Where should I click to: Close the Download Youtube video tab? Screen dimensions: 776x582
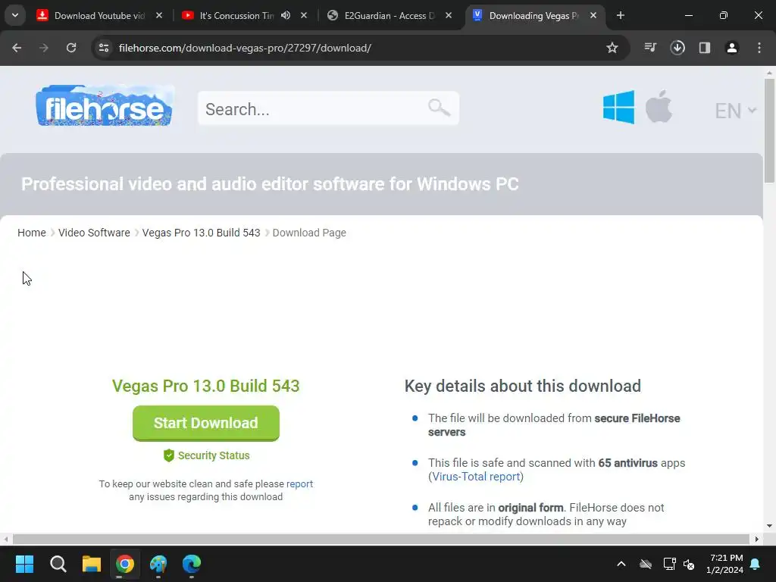coord(159,16)
